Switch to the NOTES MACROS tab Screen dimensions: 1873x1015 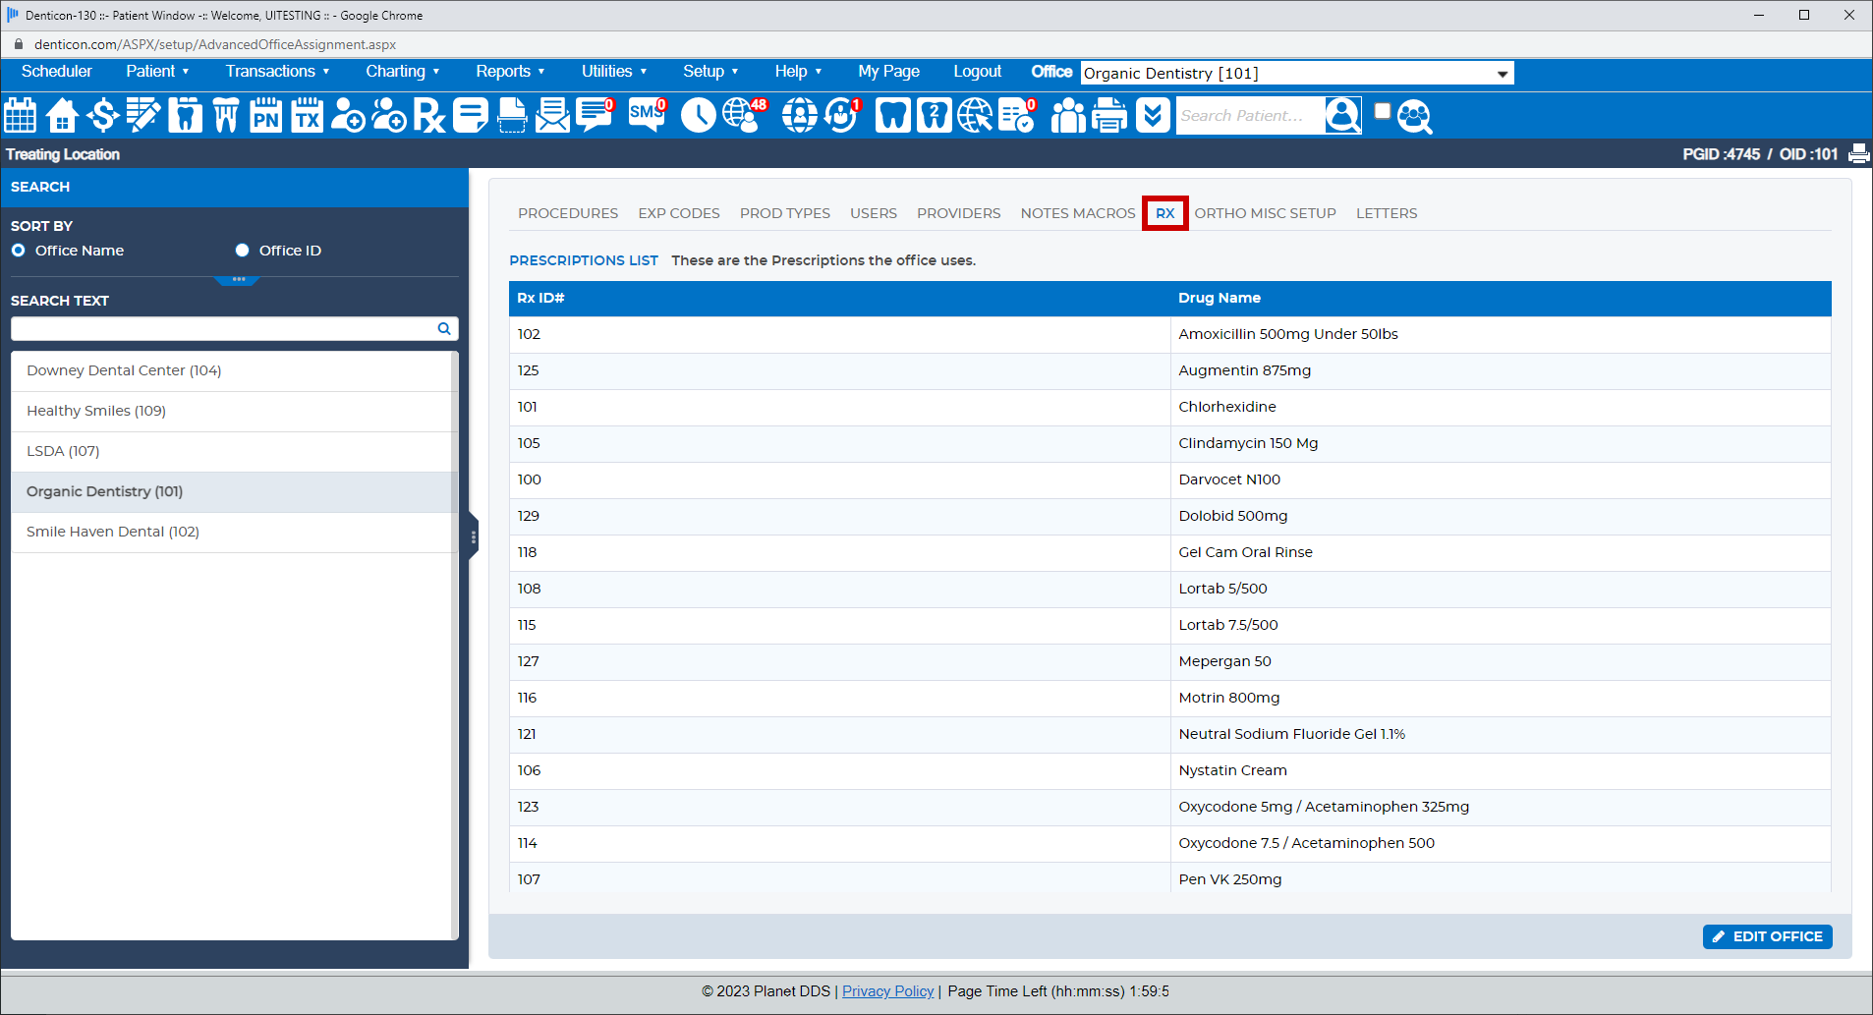[x=1078, y=213]
